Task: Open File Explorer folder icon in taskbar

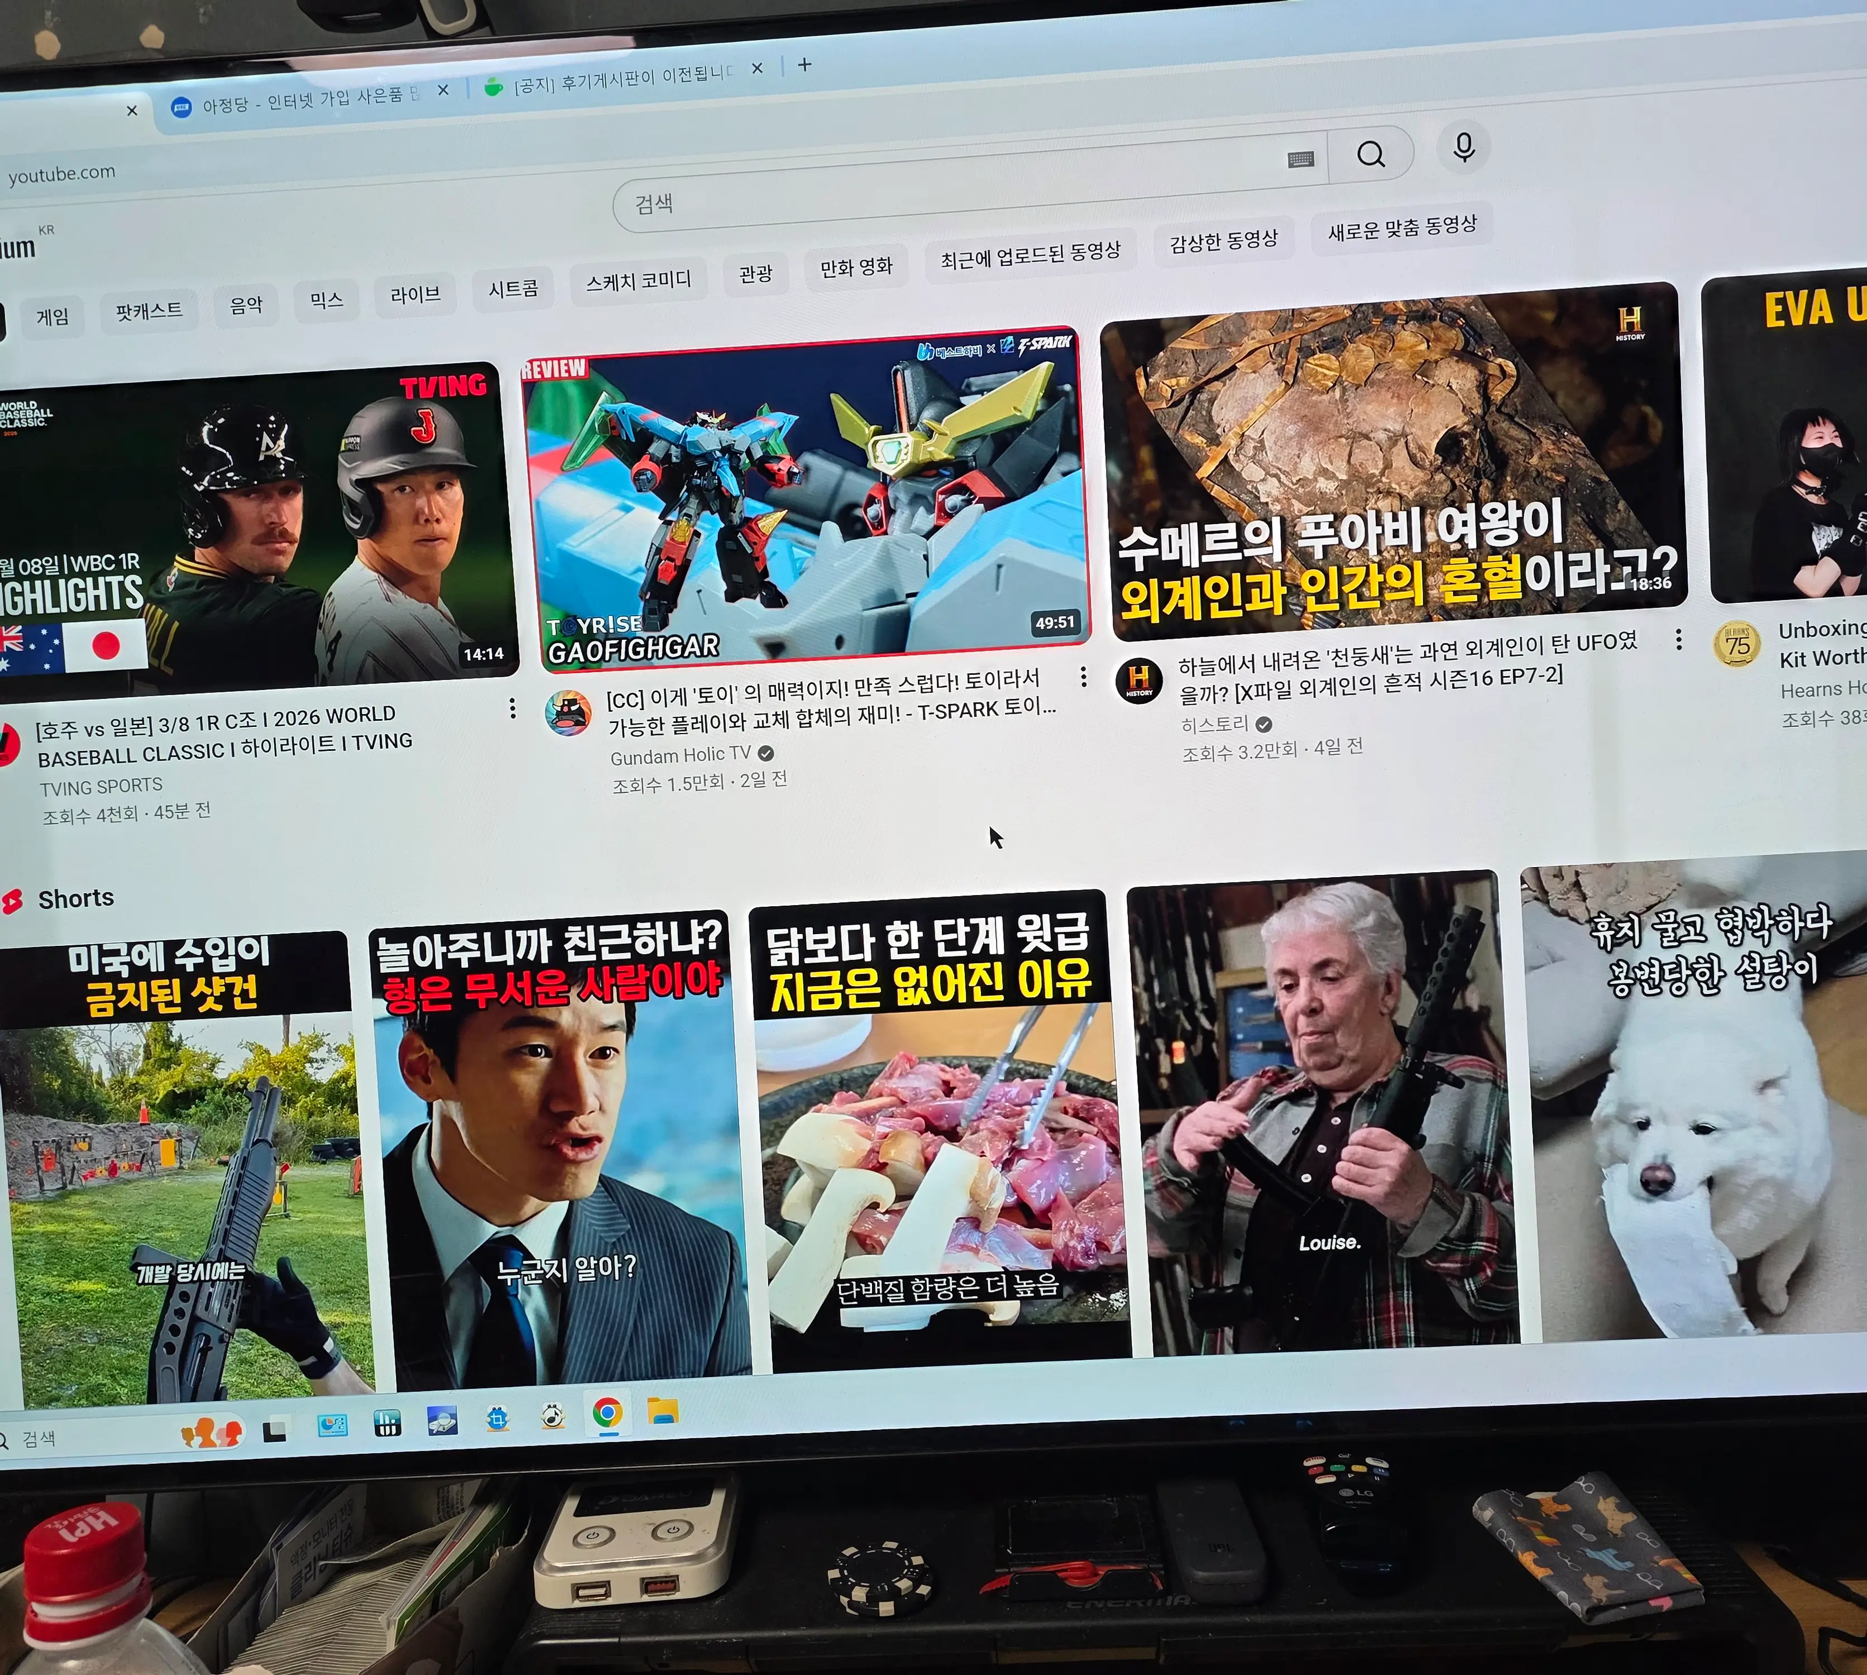Action: (x=663, y=1410)
